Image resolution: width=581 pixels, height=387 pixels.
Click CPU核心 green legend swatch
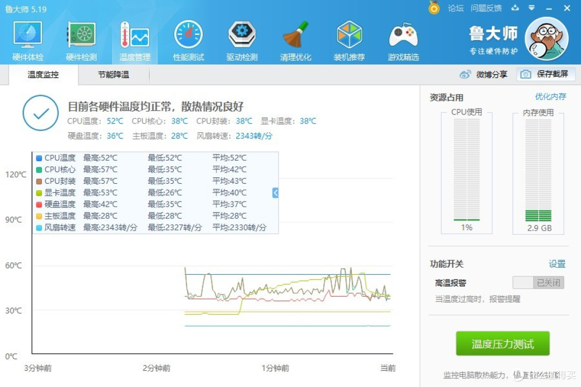39,170
